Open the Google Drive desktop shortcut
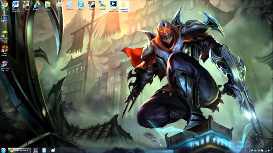The image size is (273, 153). [x=37, y=5]
